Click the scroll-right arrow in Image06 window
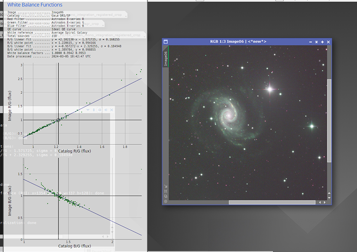 point(325,202)
